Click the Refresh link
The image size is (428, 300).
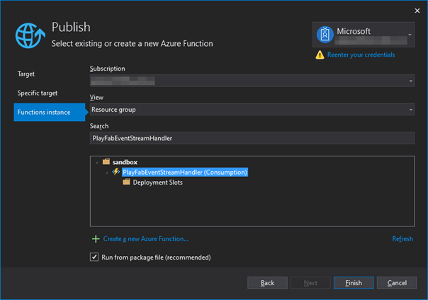click(x=402, y=239)
